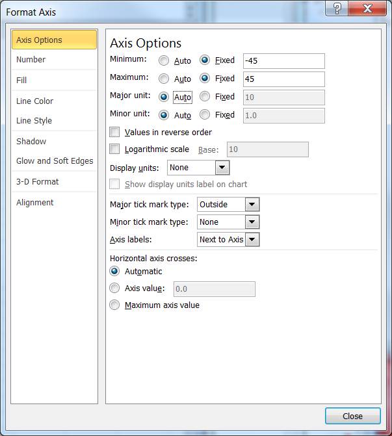
Task: Expand Minor tick mark type dropdown
Action: coord(252,222)
